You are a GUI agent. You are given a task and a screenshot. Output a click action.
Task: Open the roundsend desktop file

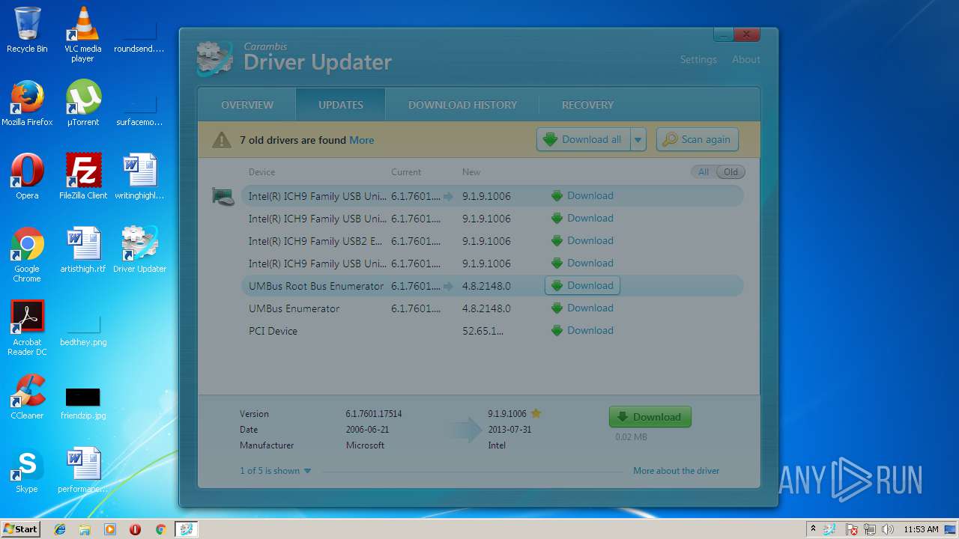pyautogui.click(x=139, y=37)
